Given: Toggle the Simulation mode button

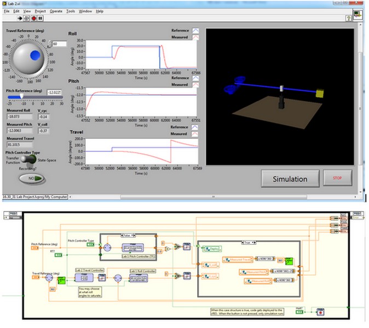Looking at the screenshot, I should click(290, 178).
